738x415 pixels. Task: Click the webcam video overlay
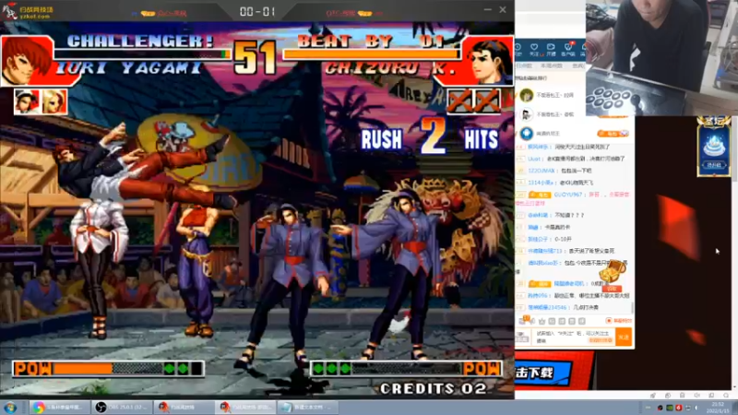(661, 57)
